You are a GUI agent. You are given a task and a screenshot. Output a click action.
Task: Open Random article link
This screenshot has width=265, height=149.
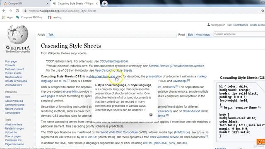[13, 77]
